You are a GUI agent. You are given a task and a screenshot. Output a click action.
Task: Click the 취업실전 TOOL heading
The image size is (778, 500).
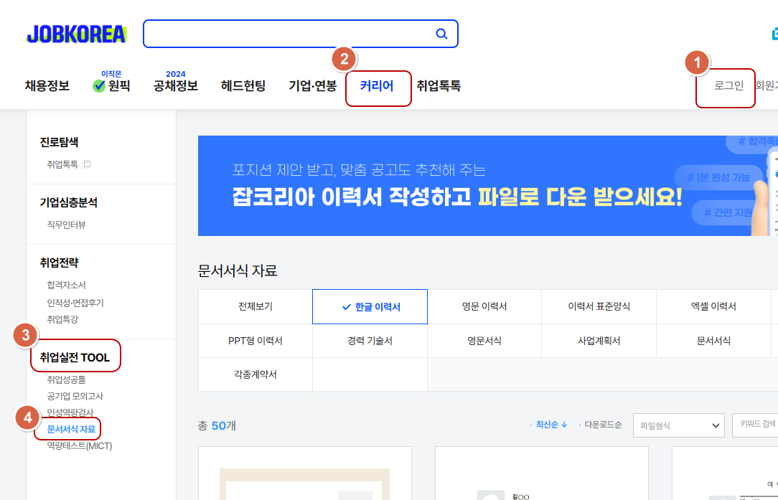pyautogui.click(x=75, y=358)
